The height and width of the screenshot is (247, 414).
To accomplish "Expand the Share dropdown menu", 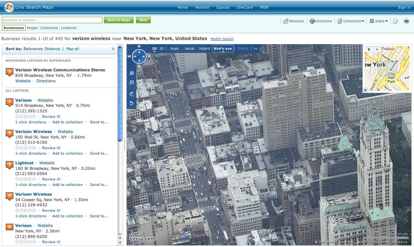I will point(379,21).
